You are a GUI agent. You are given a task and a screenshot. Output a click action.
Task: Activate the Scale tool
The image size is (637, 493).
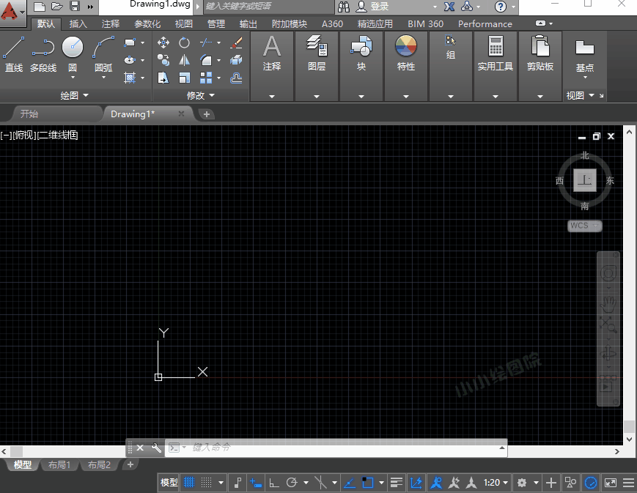pos(185,78)
